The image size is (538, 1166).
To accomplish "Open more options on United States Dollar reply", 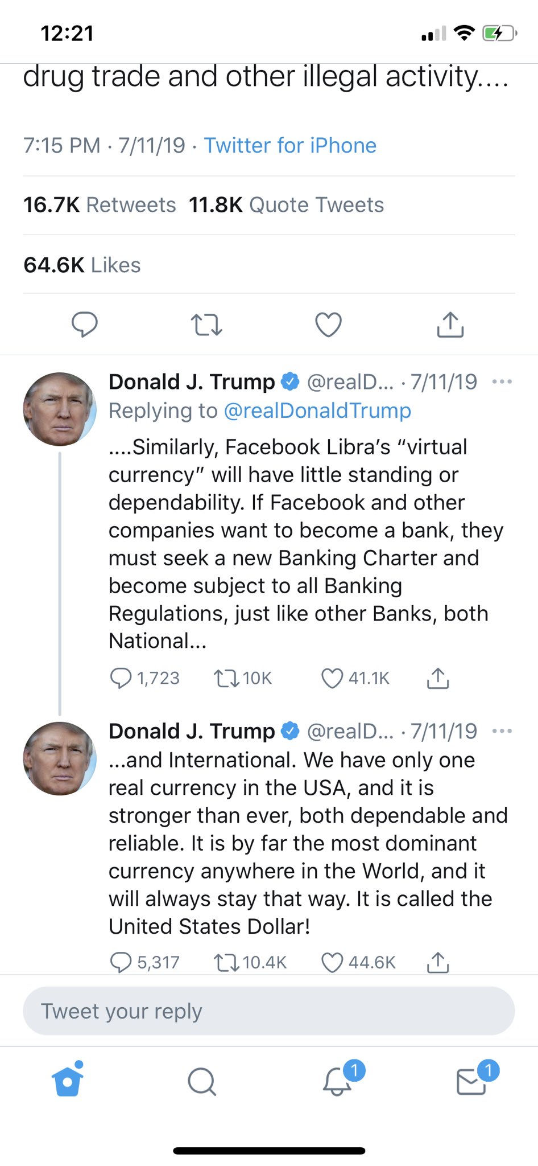I will coord(502,731).
